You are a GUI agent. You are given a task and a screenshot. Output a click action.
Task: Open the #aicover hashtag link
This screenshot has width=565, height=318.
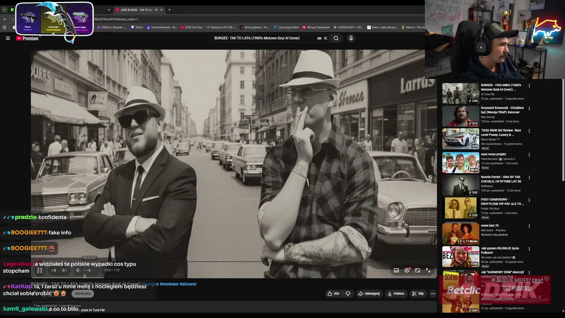(188, 284)
